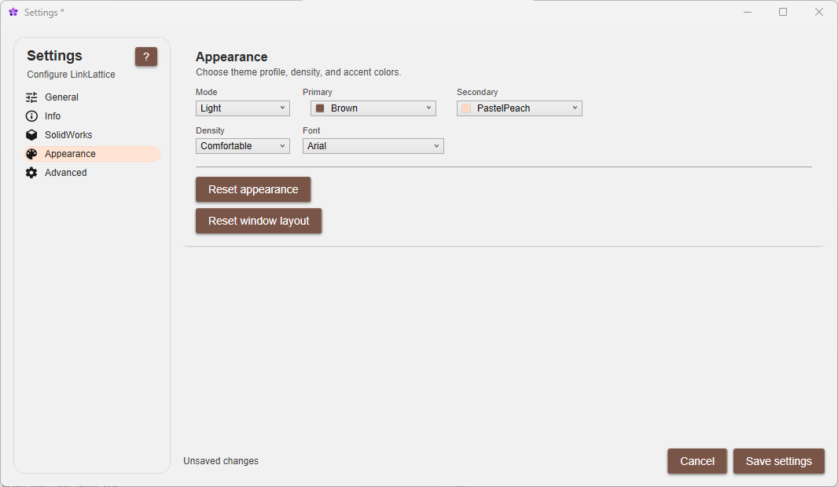Open help via the question mark icon

point(146,57)
